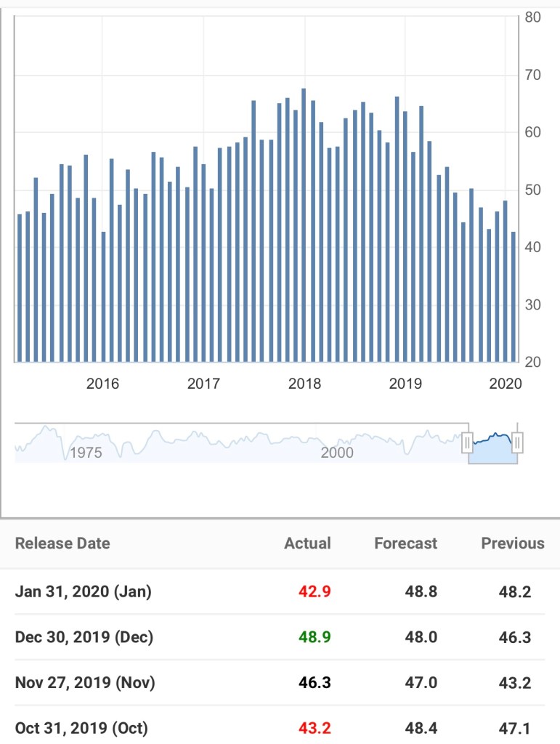Click the Forecast column header

(x=405, y=543)
